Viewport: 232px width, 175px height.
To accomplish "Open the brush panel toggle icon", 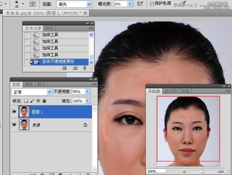I will pyautogui.click(x=33, y=4).
